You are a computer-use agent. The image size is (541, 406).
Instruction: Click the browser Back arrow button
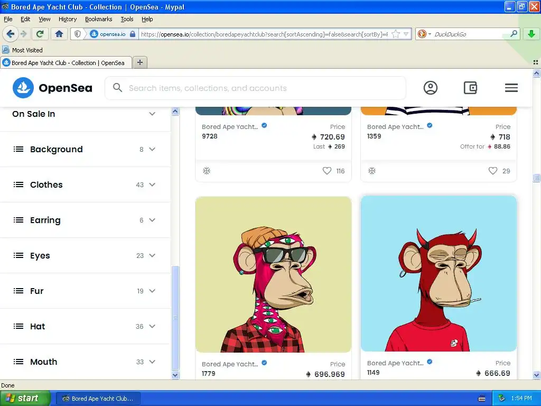[x=10, y=34]
